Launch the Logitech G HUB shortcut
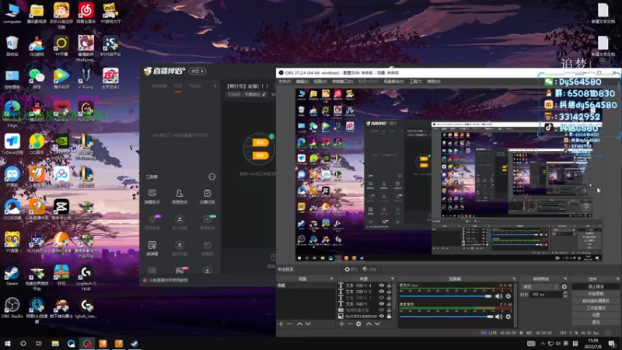The image size is (622, 350). (86, 278)
